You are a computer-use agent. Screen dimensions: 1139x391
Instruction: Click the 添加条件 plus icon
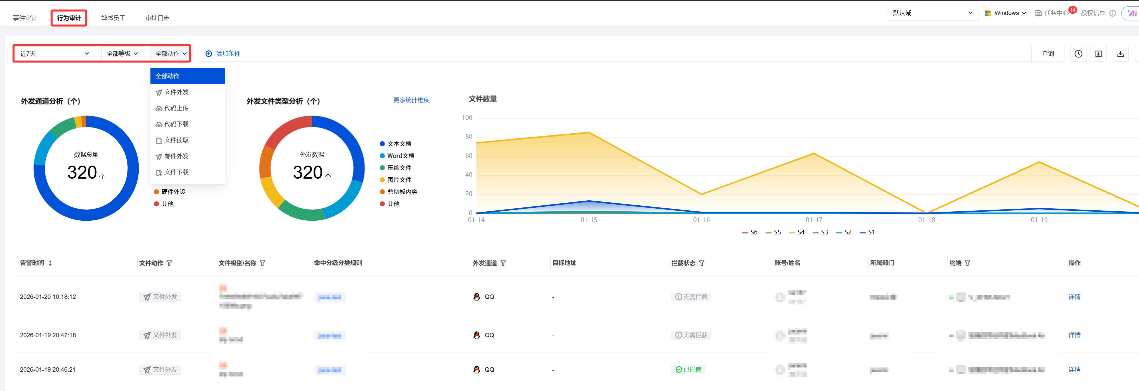click(209, 54)
